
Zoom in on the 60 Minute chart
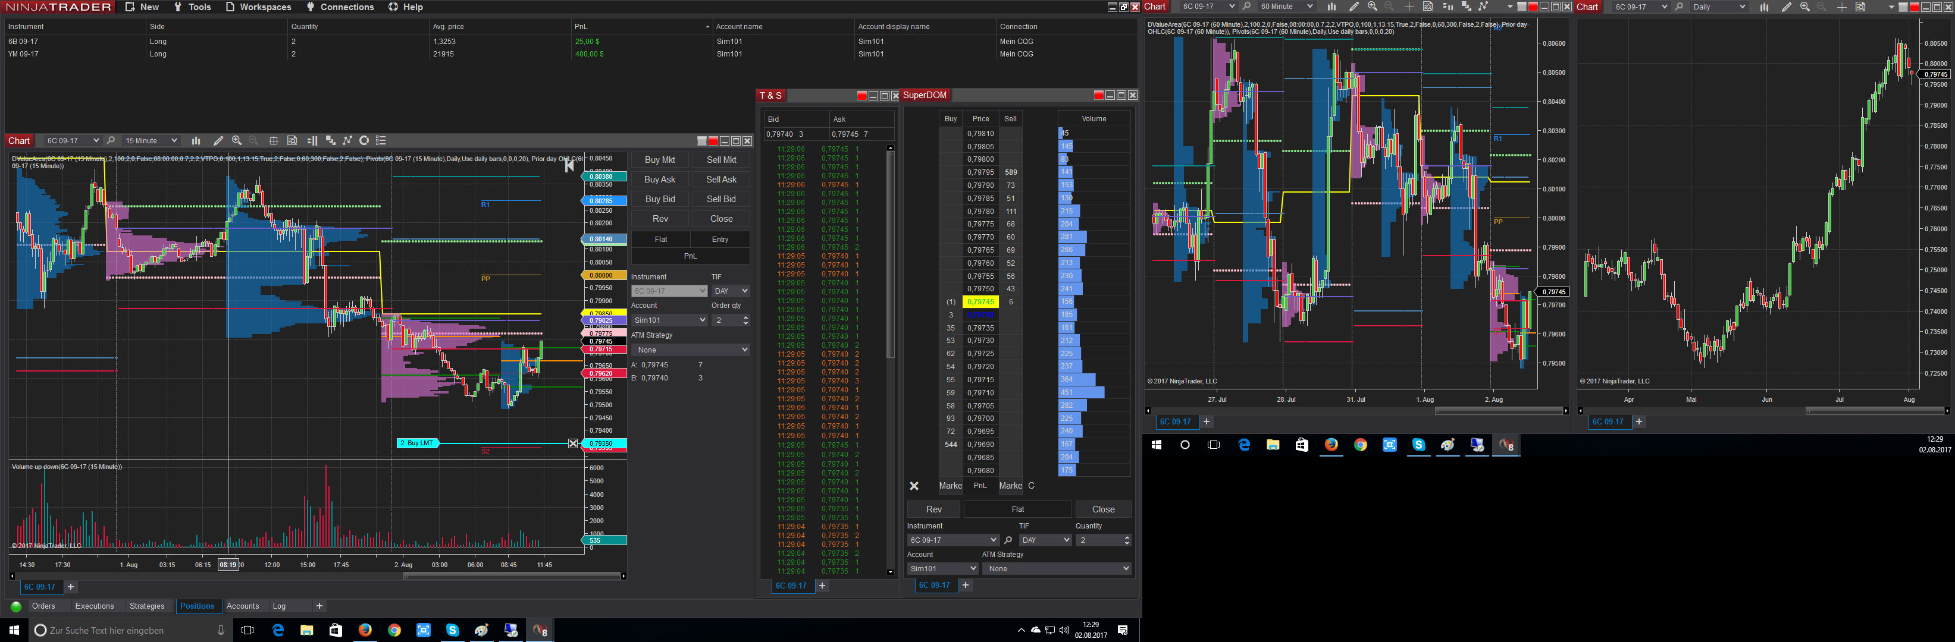(x=1372, y=7)
